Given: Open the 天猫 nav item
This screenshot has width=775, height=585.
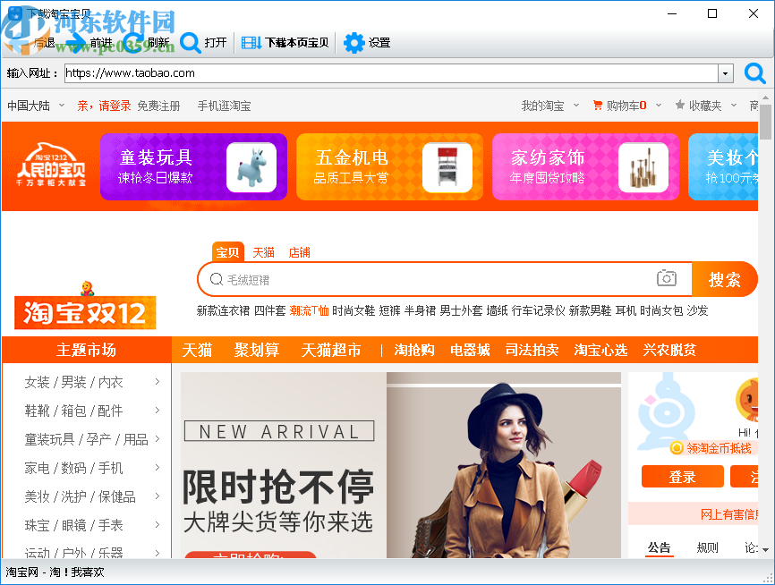Looking at the screenshot, I should tap(197, 350).
